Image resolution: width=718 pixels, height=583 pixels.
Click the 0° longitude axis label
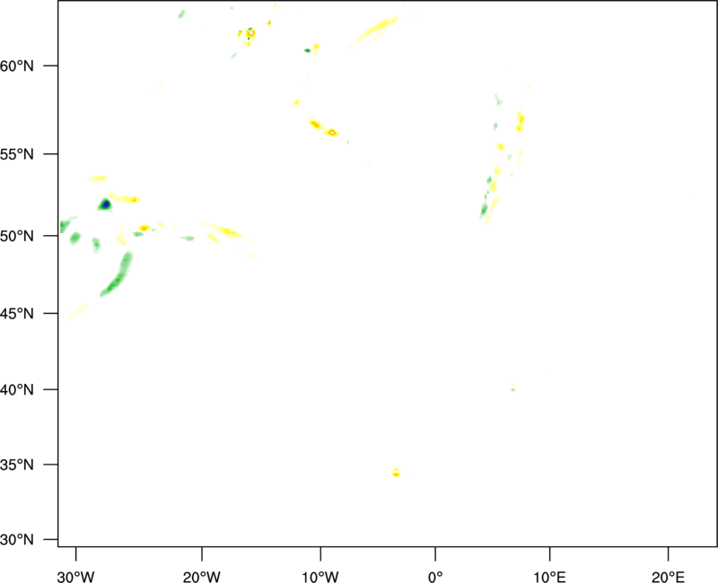[x=435, y=577]
